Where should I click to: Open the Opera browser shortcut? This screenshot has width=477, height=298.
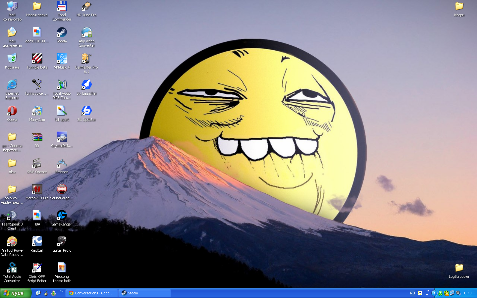click(x=12, y=111)
